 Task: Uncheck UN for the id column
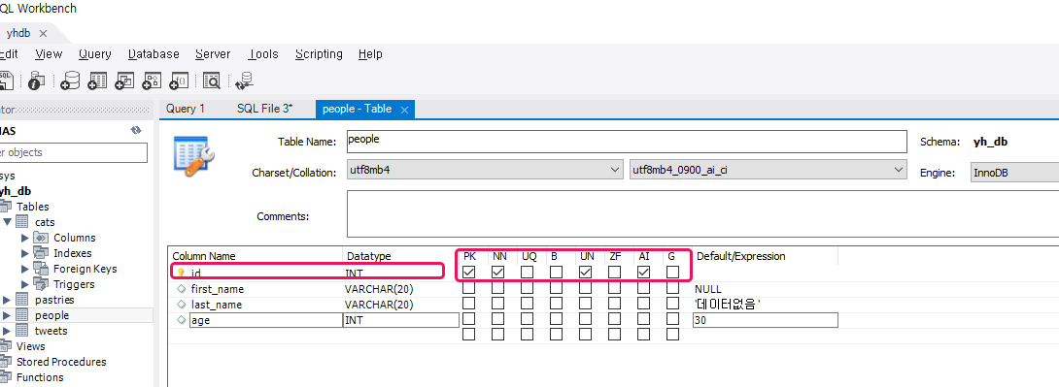[586, 273]
